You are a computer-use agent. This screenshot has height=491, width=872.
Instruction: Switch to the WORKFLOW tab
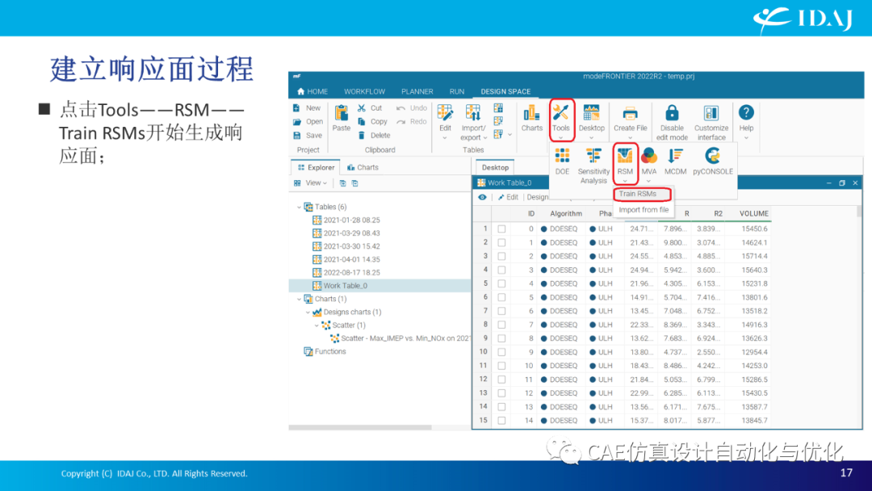[x=364, y=92]
